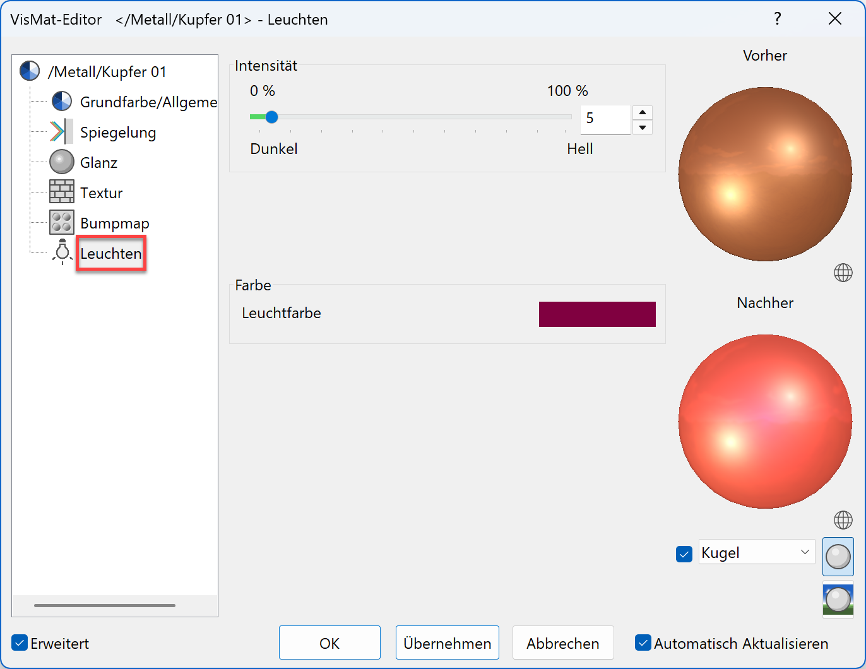Select the sphere-with-landscape preview thumbnail
The height and width of the screenshot is (669, 866).
tap(838, 600)
